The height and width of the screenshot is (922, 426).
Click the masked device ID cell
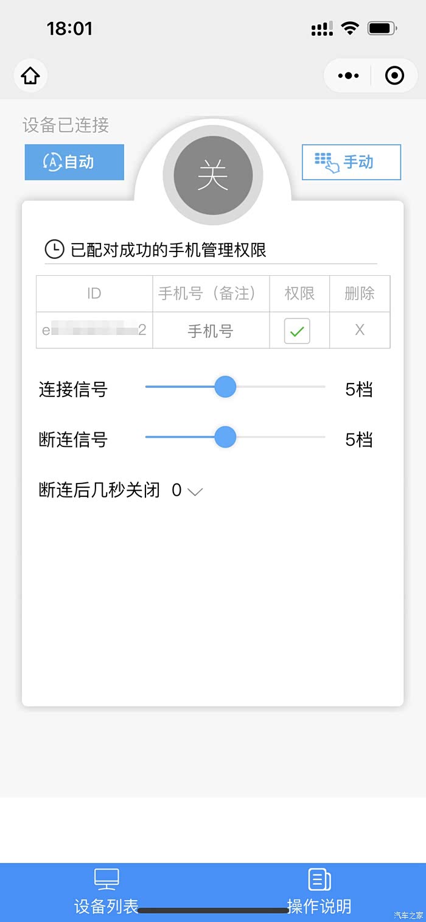(x=94, y=330)
